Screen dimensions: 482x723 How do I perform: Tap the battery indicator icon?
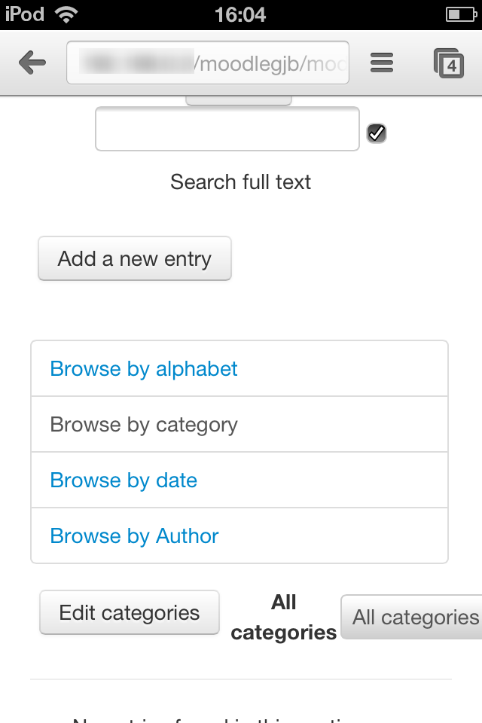click(x=461, y=15)
